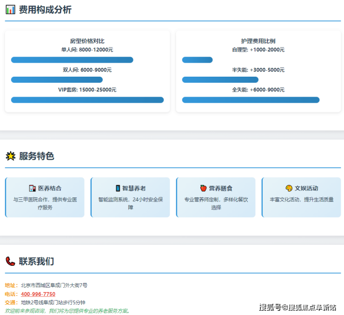The width and height of the screenshot is (344, 315).
Task: Click the hospital icon next to 医养结合
Action: click(32, 188)
